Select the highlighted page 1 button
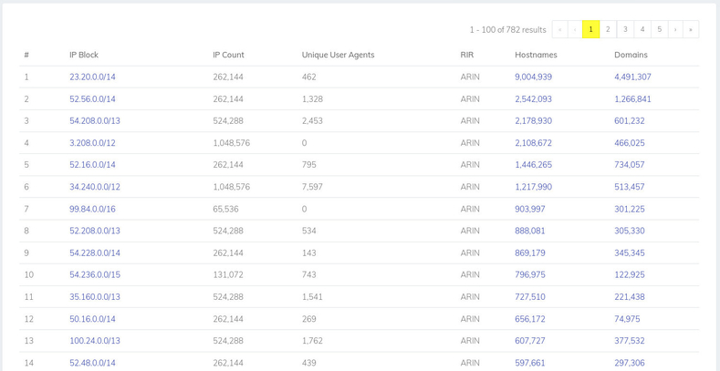The width and height of the screenshot is (720, 371). tap(590, 29)
